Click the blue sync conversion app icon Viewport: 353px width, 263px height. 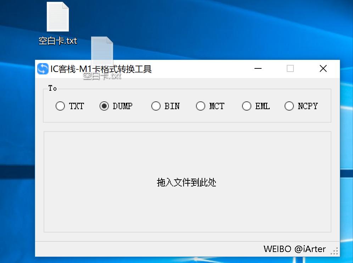(x=43, y=69)
